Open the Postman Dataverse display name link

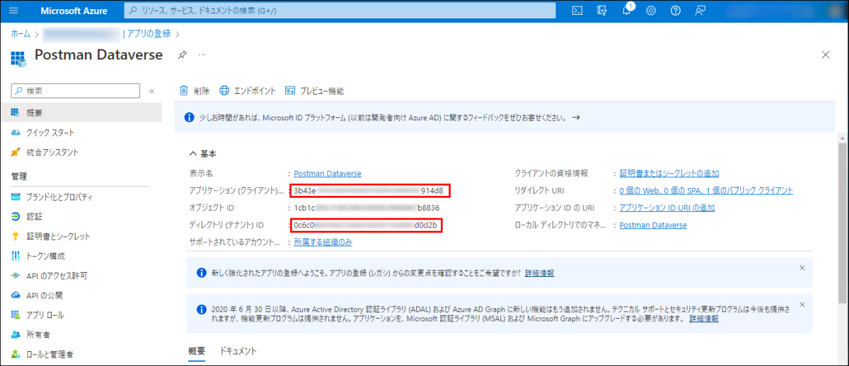[x=328, y=173]
